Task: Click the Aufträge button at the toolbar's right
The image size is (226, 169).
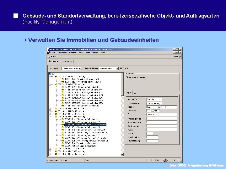Action: 176,57
